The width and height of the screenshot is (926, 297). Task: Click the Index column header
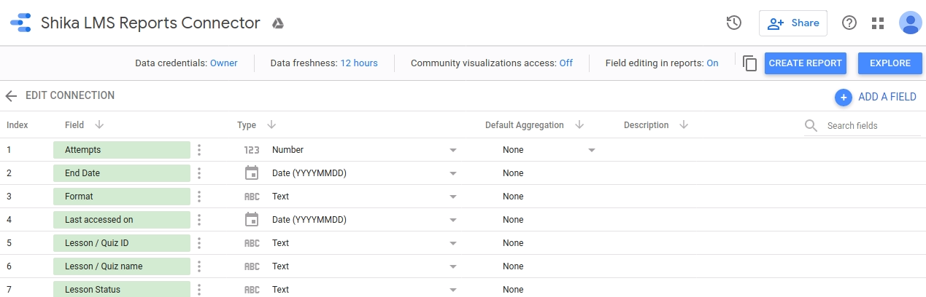click(18, 125)
